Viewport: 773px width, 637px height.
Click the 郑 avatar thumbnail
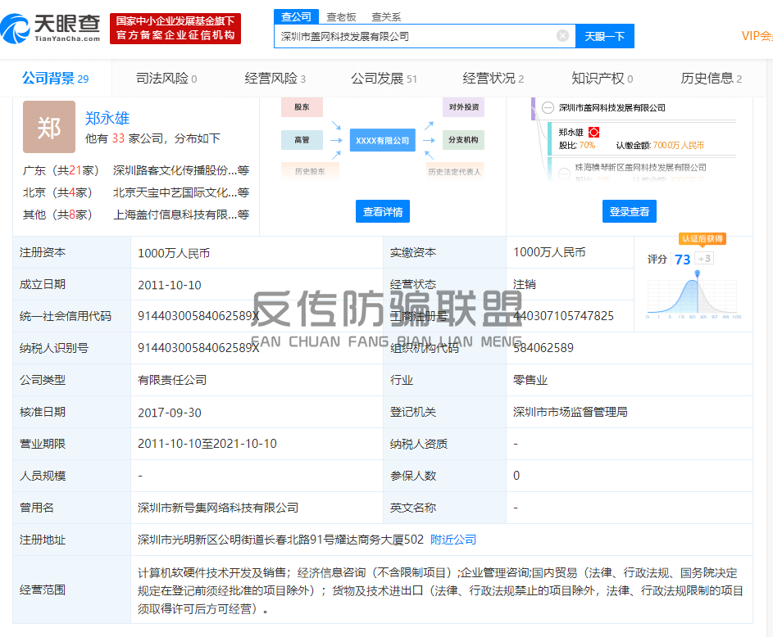tap(49, 128)
